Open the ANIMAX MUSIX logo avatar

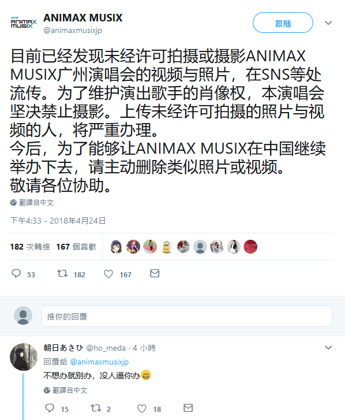pos(24,24)
